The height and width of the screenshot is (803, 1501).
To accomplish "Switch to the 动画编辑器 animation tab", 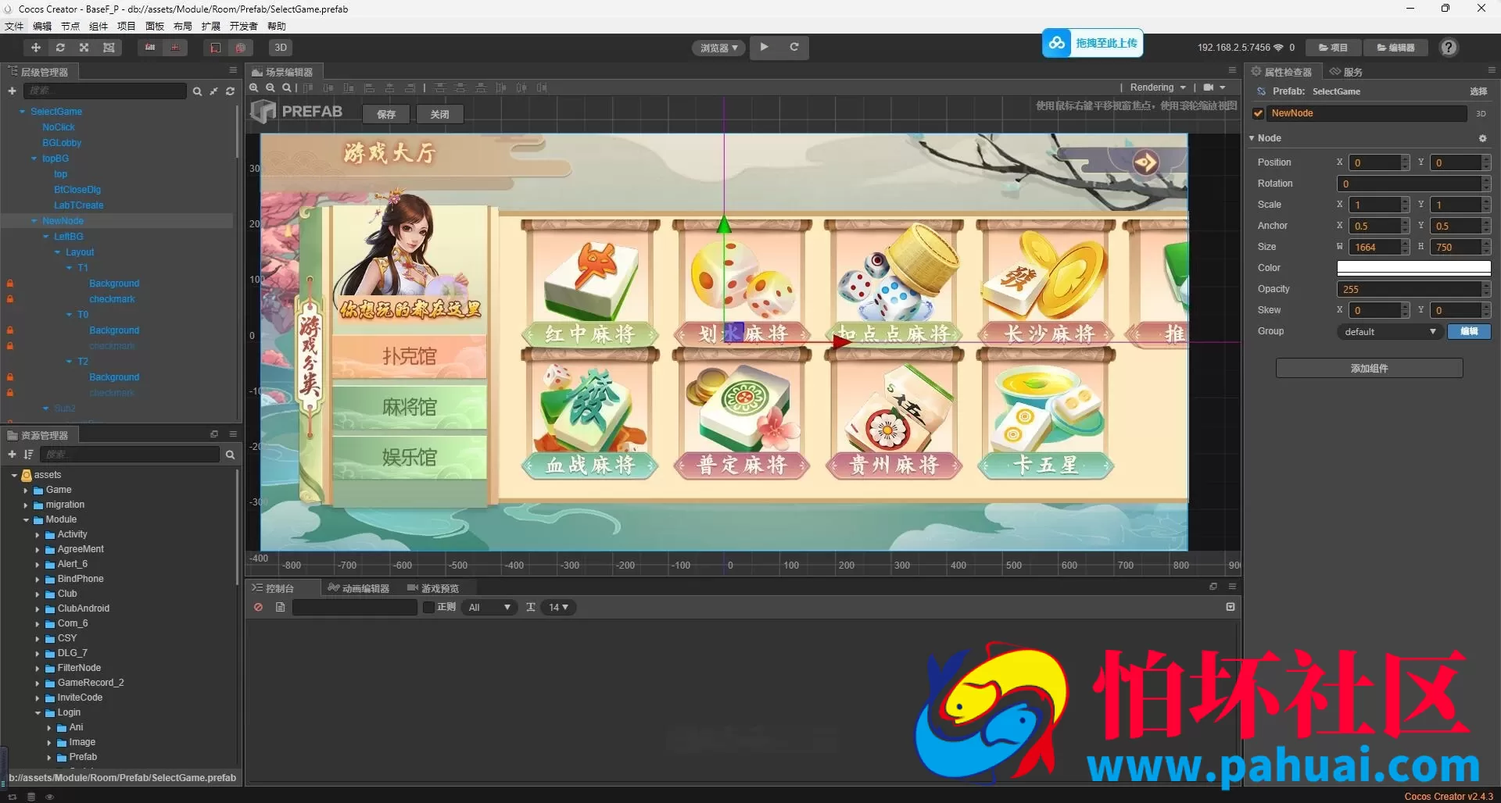I will click(359, 588).
